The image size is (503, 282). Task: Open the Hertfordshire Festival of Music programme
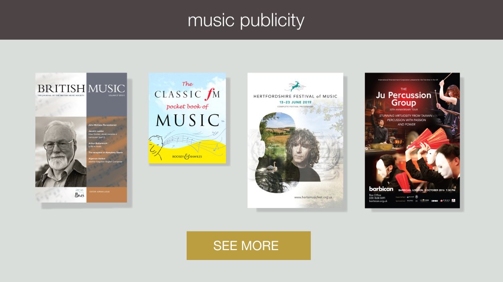click(x=295, y=140)
